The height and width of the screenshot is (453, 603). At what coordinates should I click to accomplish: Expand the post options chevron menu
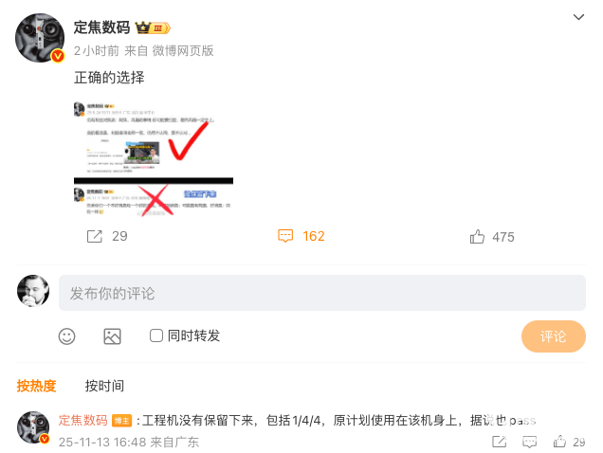click(x=578, y=17)
